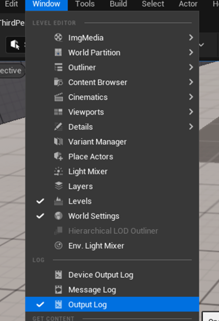Expand the Outliner submenu arrow
219x321 pixels.
coord(191,67)
